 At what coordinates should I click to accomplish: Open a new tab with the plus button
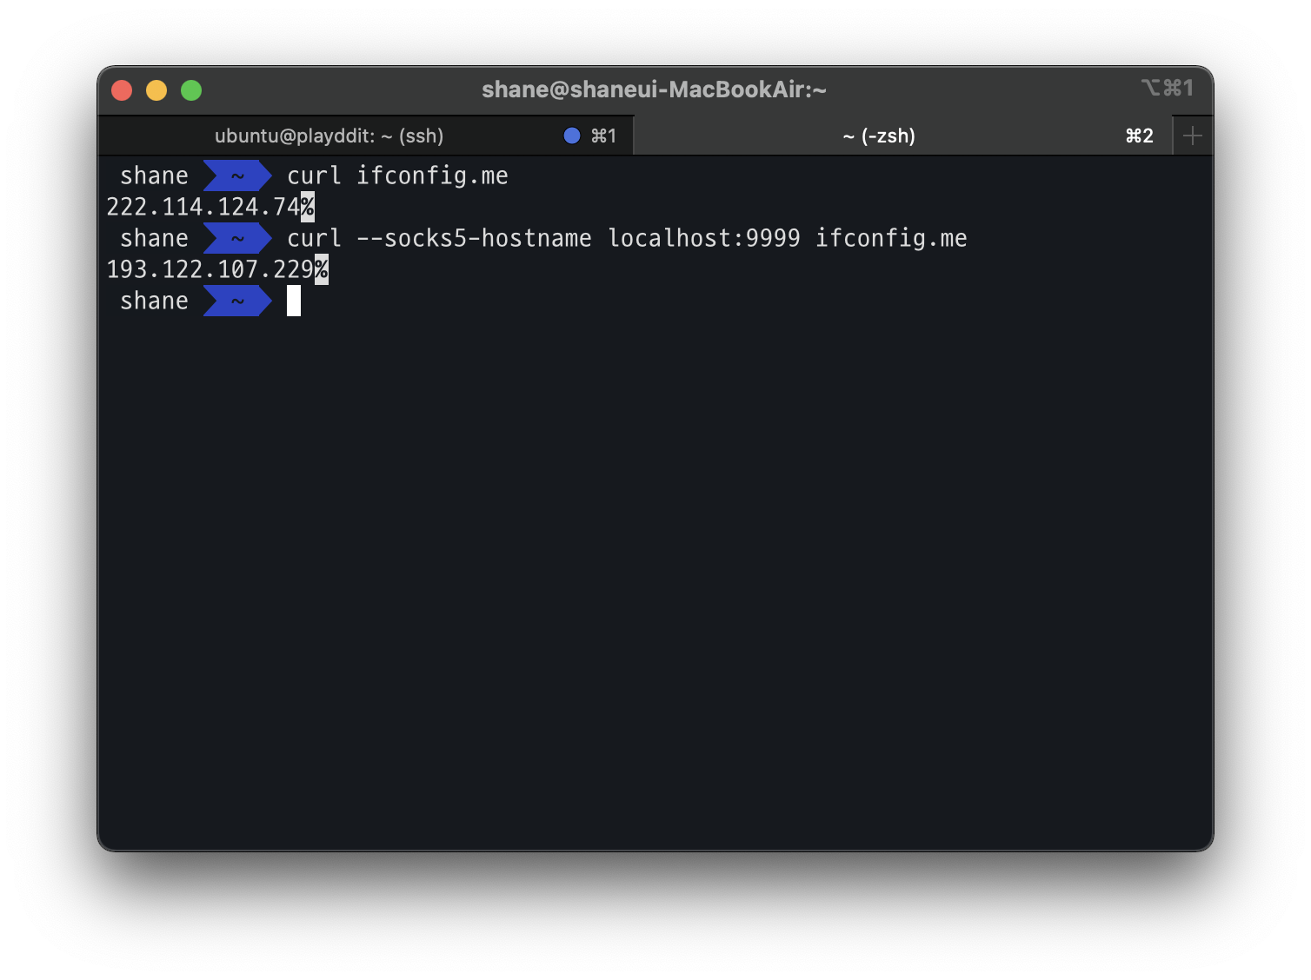coord(1193,136)
